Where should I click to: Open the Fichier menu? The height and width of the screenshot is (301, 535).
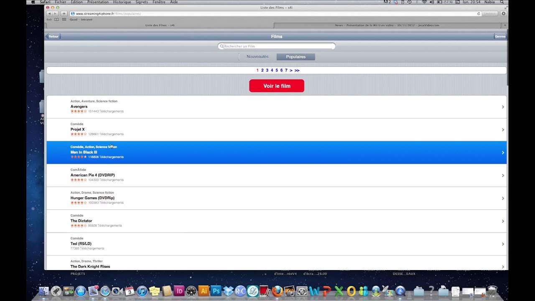click(61, 2)
